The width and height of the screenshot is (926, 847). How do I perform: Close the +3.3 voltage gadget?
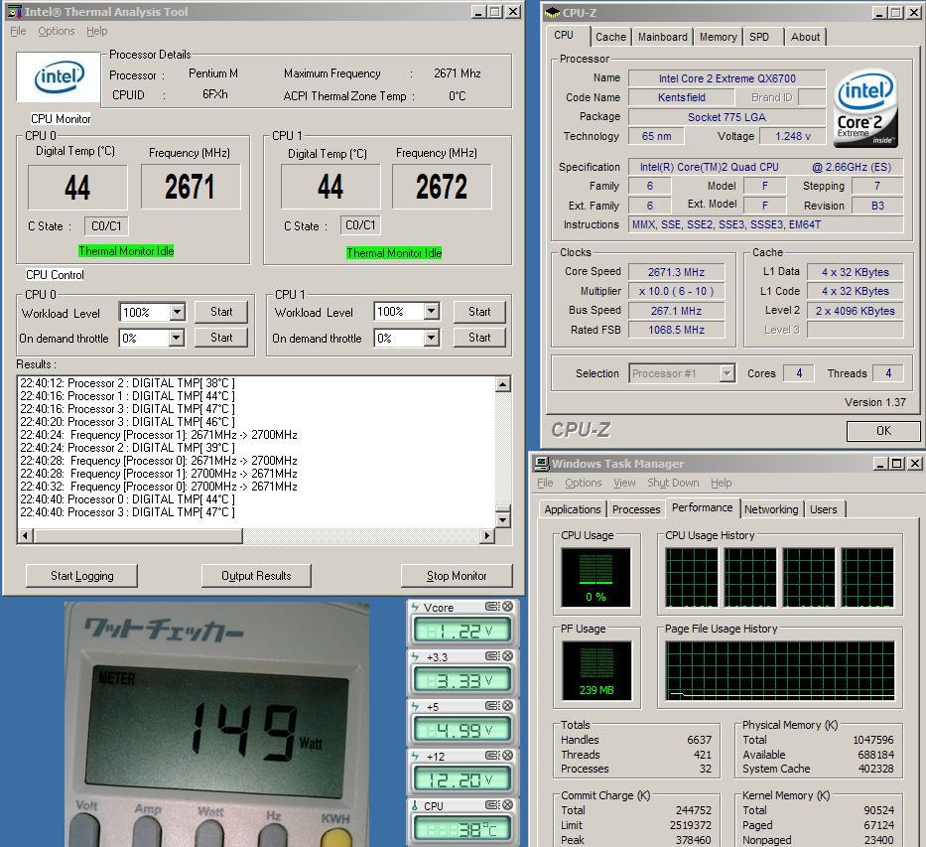point(507,655)
